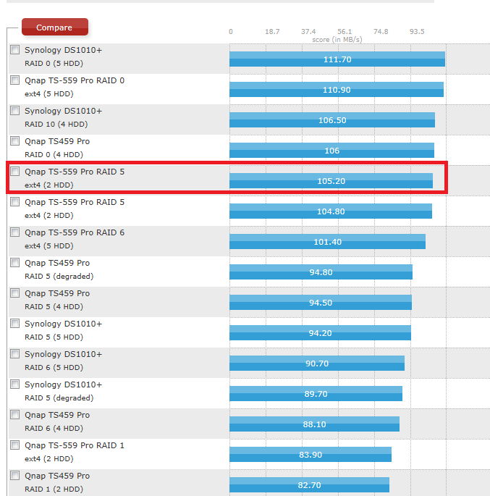Click the "RAID 0 (5 HDD)" label text
The image size is (490, 496).
pos(54,63)
